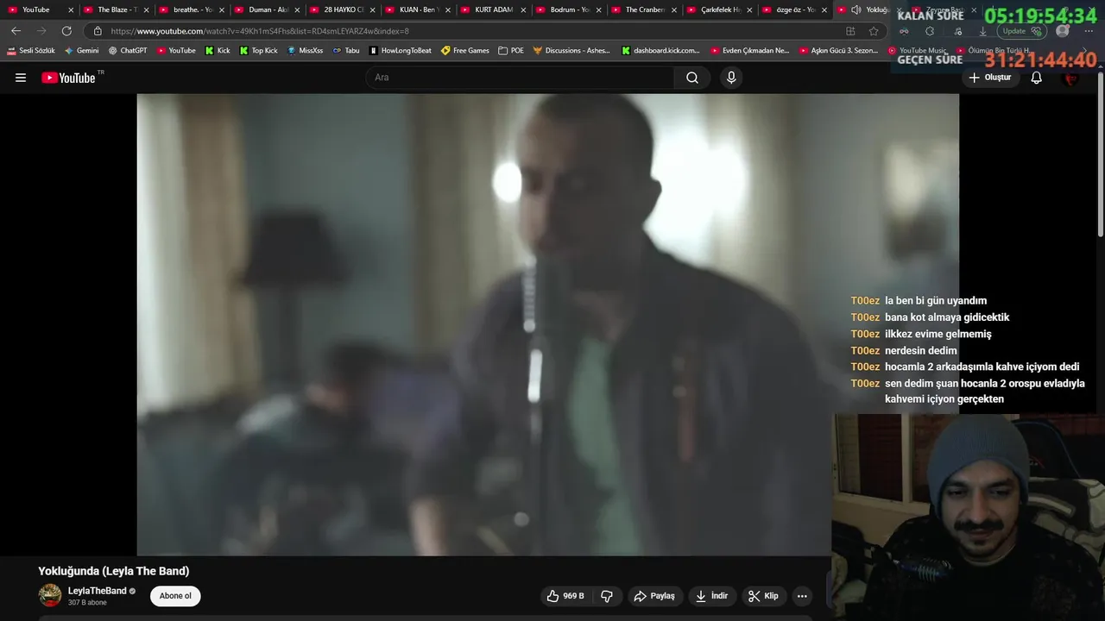This screenshot has width=1105, height=621.
Task: Dislike the video with thumbs-down
Action: (x=607, y=596)
